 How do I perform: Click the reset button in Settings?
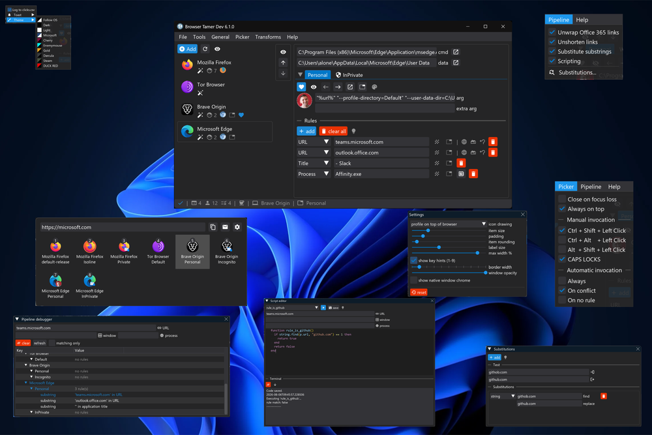tap(419, 292)
